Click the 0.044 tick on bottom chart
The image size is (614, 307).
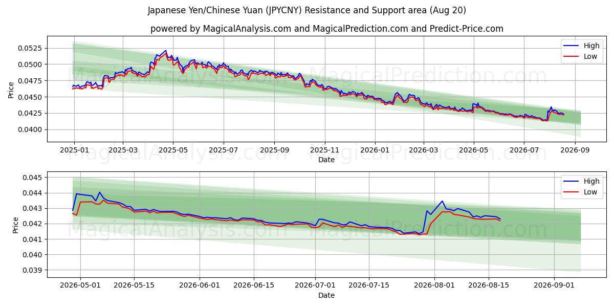33,193
